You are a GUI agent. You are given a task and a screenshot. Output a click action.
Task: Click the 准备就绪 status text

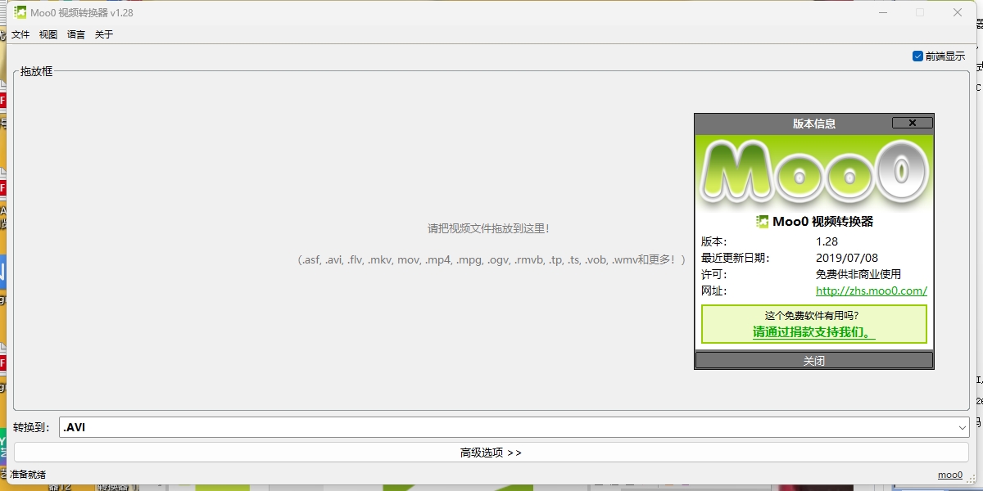click(x=28, y=475)
